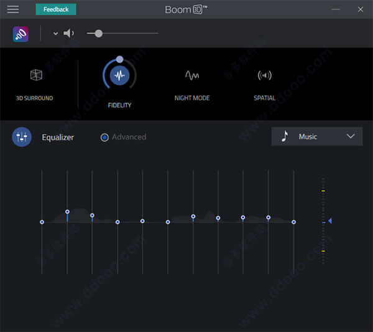Screen dimensions: 373x332
Task: Click the tenth equalizer band handle
Action: [269, 217]
